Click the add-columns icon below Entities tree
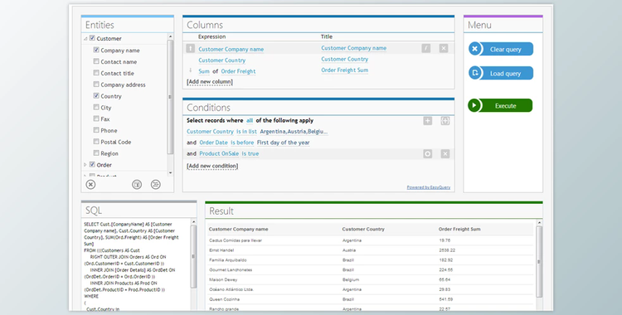The image size is (622, 315). (x=137, y=185)
